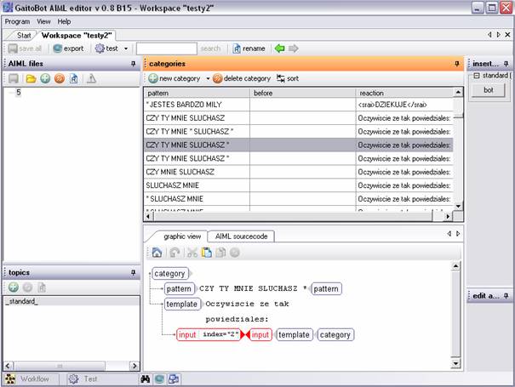Toggle the categories panel pin

click(x=457, y=64)
